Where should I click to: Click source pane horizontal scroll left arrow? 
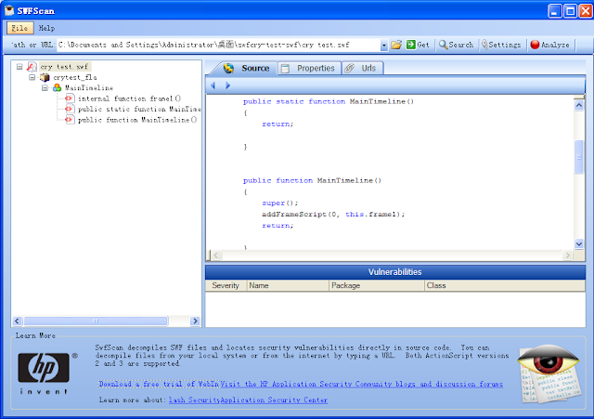pos(216,255)
